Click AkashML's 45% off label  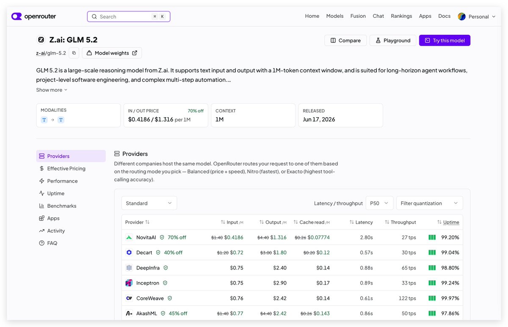178,313
